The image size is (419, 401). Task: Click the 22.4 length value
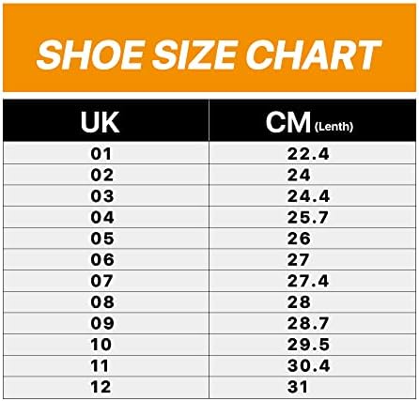coord(313,153)
